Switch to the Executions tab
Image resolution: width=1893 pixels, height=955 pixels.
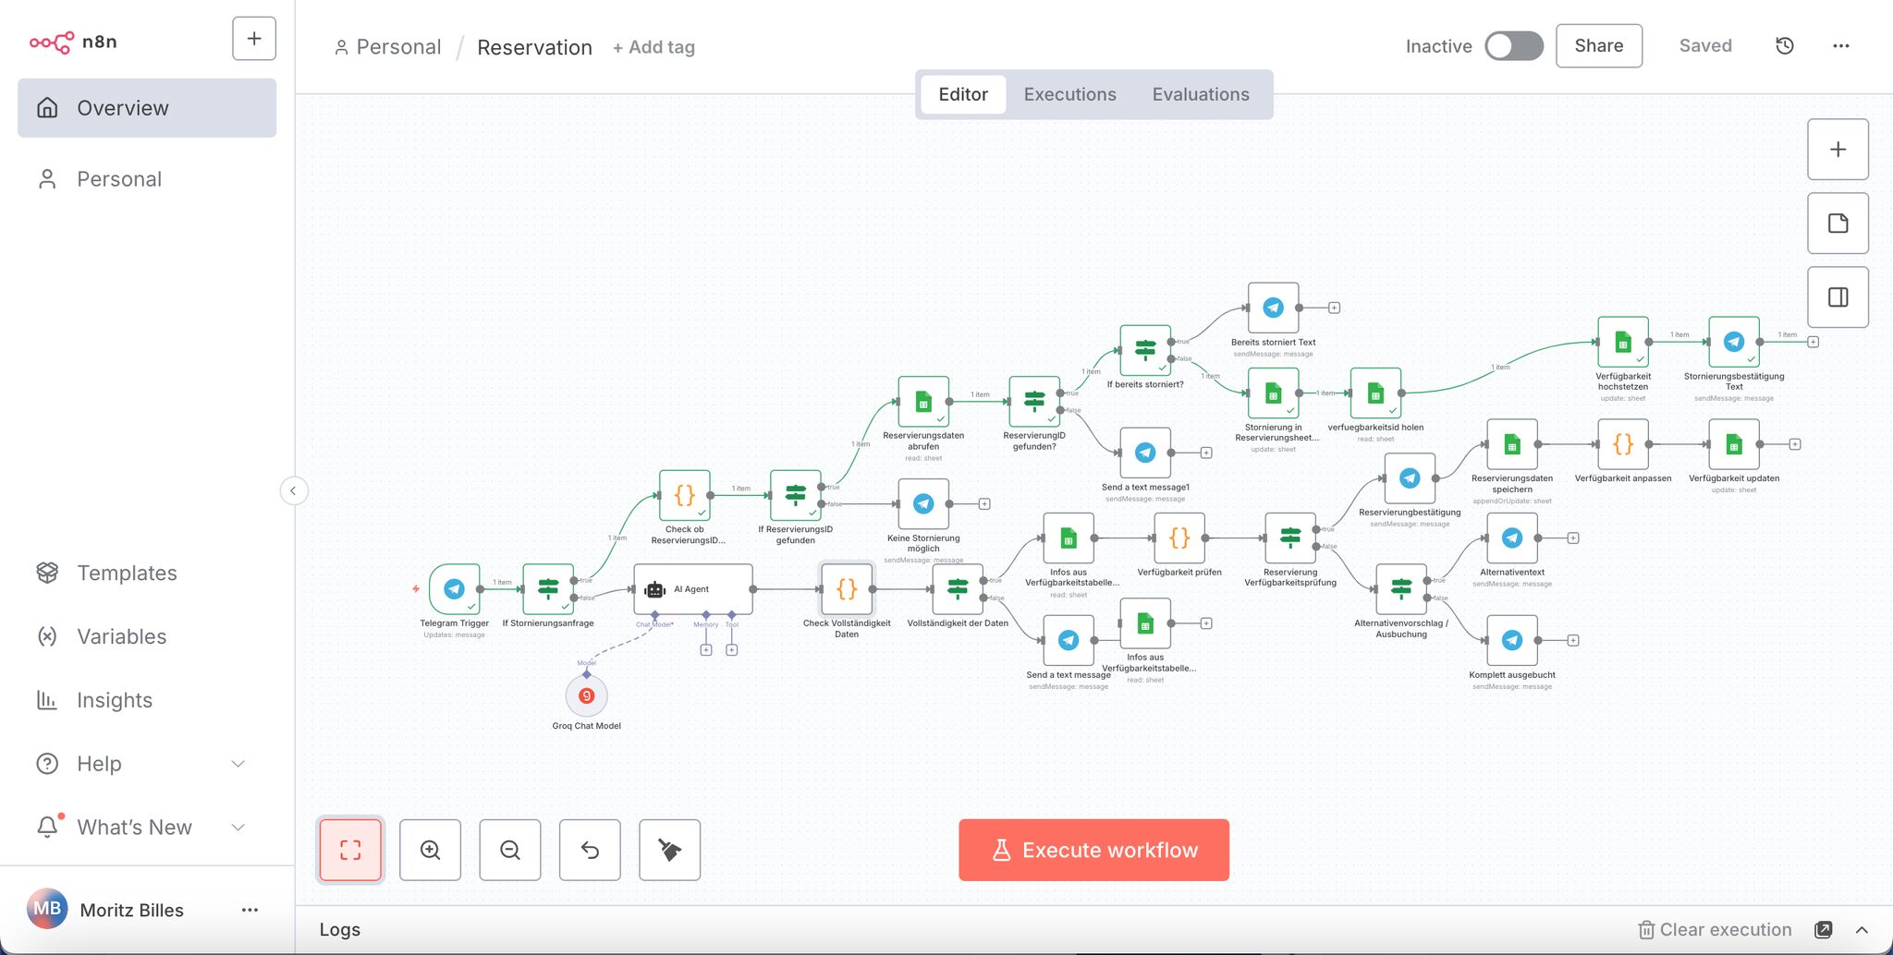coord(1069,94)
